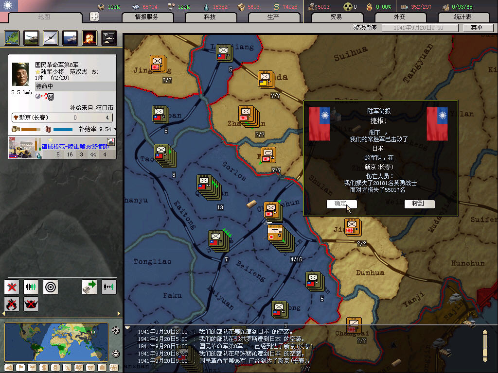Click the green arrow supply transfer icon

89,287
